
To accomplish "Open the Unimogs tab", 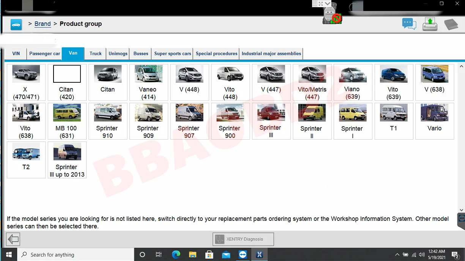I will [x=118, y=53].
